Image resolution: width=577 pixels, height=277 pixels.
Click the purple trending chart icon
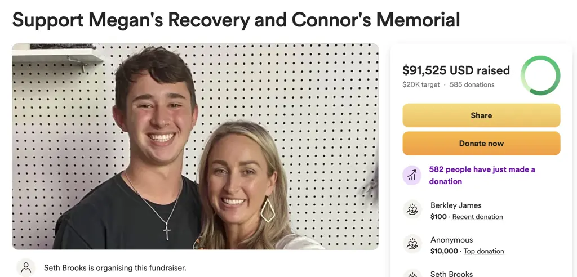[x=412, y=175]
